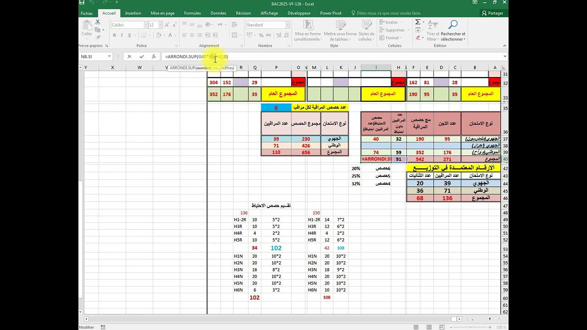
Task: Align text to middle of cell
Action: click(x=192, y=25)
